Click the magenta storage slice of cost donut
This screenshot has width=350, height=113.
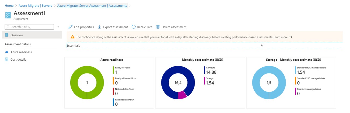182,95
